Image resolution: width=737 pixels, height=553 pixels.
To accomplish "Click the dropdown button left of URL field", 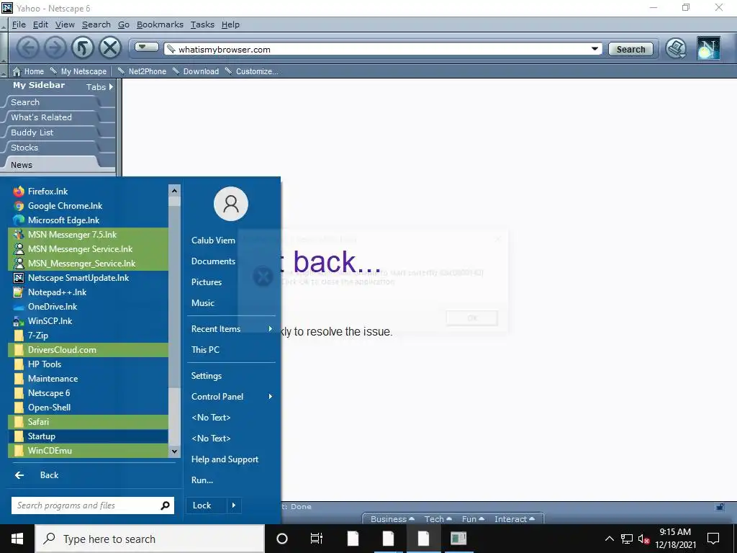I will (147, 47).
